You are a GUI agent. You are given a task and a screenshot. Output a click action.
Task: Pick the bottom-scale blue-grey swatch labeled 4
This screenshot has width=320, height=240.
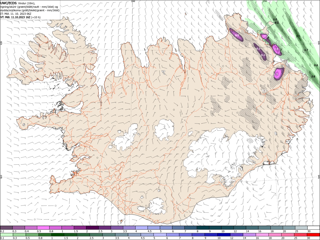pos(134,235)
